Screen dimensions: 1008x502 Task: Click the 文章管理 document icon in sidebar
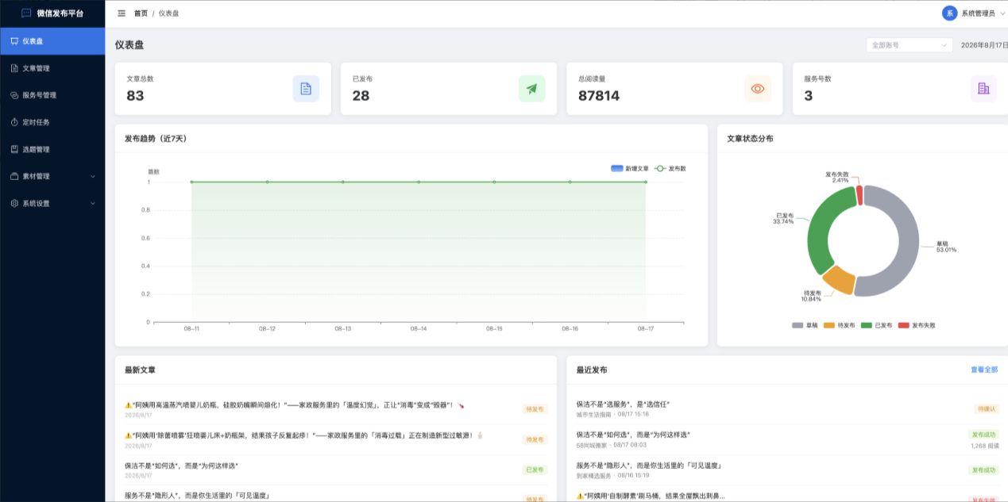tap(14, 68)
